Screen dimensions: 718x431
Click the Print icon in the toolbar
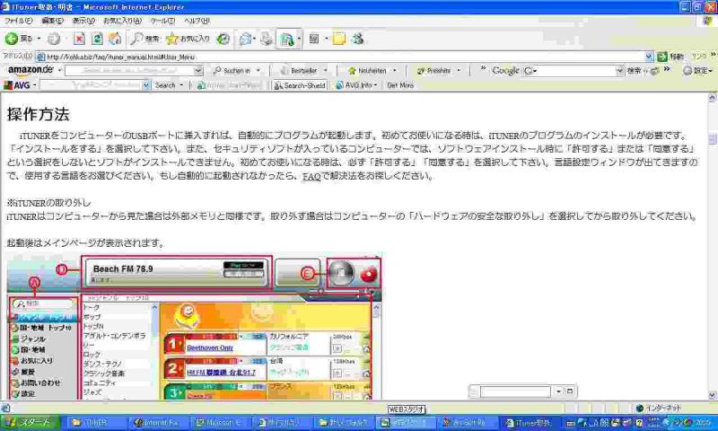click(266, 40)
